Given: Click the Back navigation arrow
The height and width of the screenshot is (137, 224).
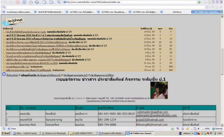Looking at the screenshot, I should pos(3,2).
